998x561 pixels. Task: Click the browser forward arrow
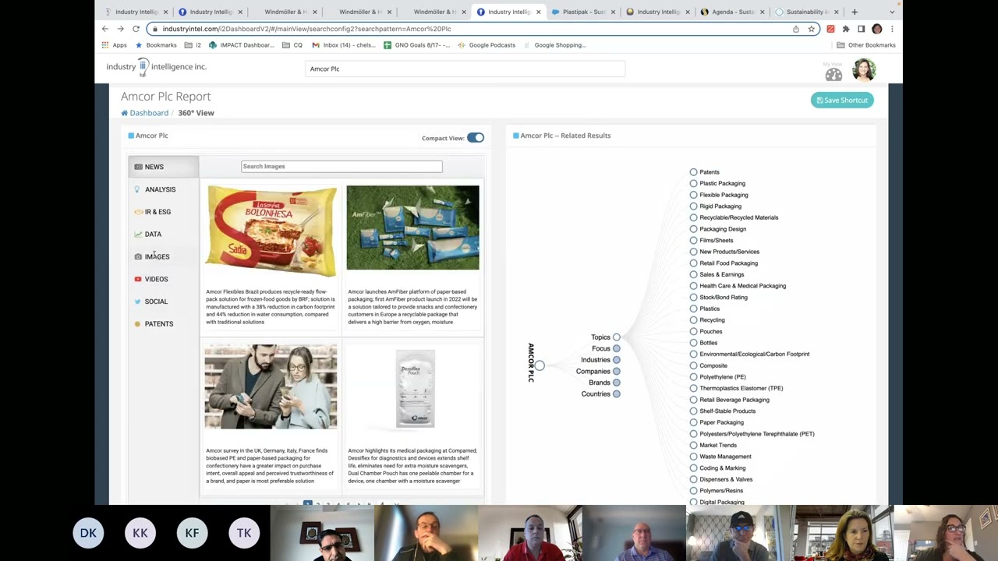(x=120, y=29)
